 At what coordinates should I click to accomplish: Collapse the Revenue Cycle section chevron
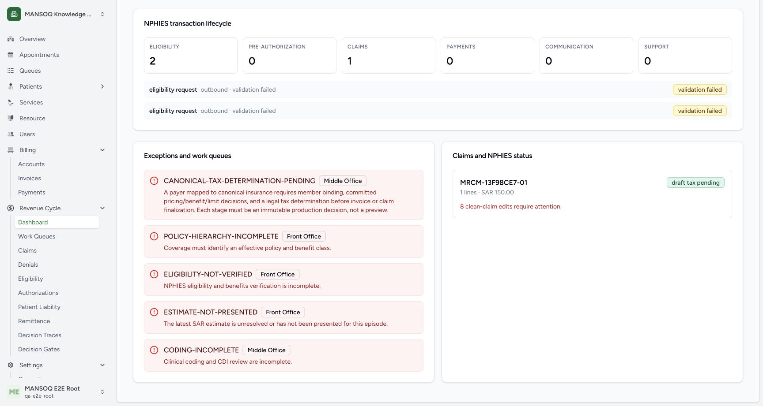pyautogui.click(x=102, y=208)
